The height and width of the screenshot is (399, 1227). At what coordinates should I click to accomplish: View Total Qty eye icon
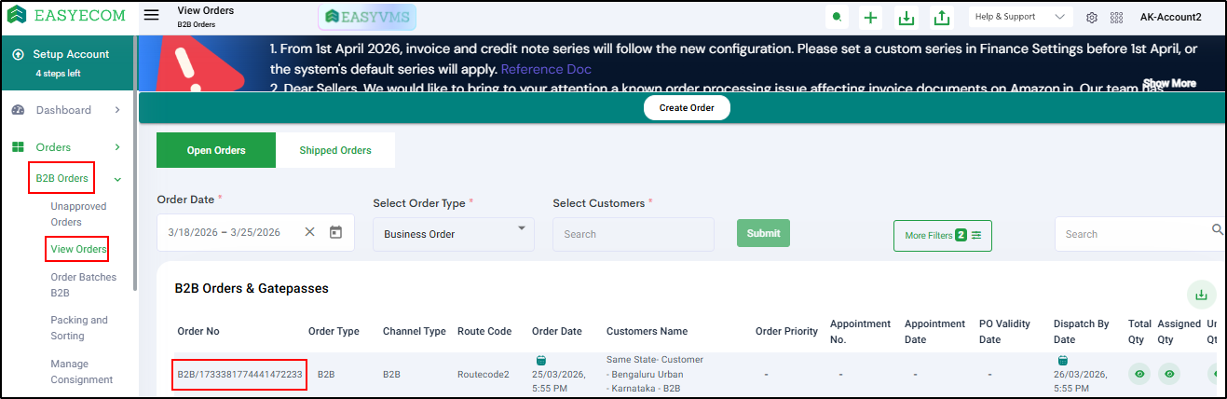1138,374
